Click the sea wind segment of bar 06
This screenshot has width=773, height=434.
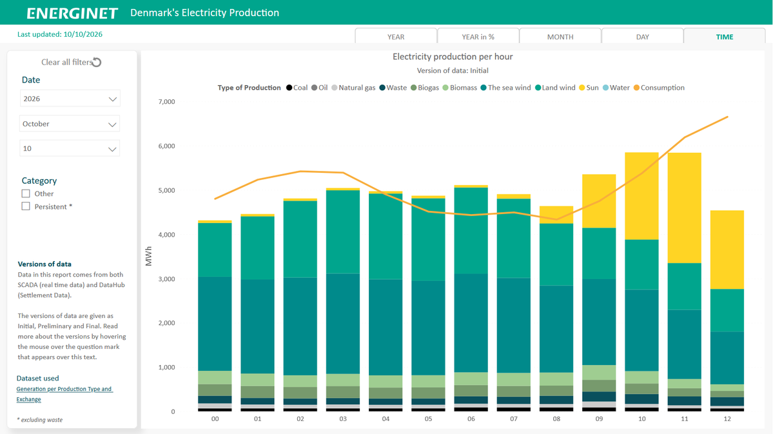tap(471, 323)
